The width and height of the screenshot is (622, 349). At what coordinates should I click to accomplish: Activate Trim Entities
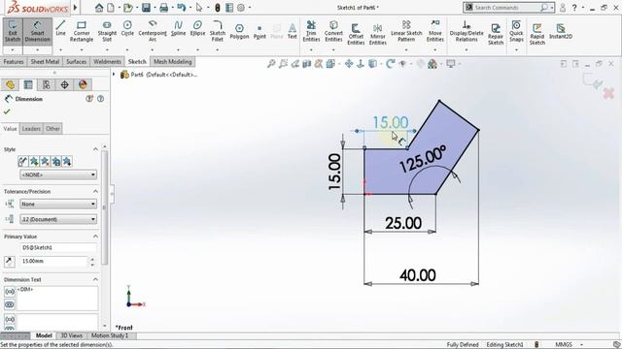click(311, 31)
